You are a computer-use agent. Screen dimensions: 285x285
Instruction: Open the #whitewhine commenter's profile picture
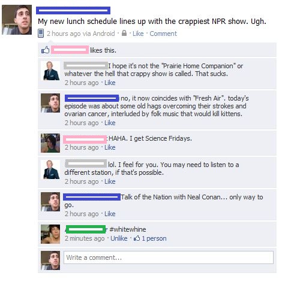tap(50, 234)
